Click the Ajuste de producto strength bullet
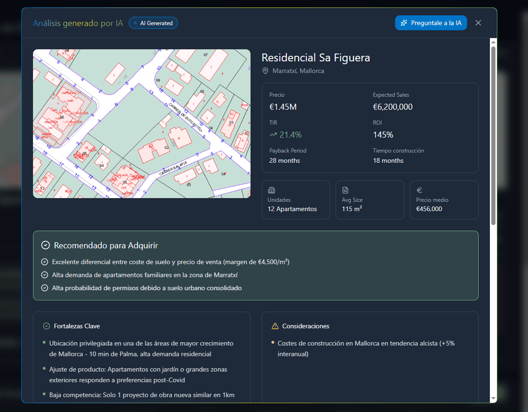Viewport: 528px width, 412px height. click(138, 375)
